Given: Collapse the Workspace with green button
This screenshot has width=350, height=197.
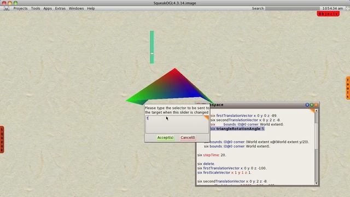Looking at the screenshot, I should tap(312, 105).
